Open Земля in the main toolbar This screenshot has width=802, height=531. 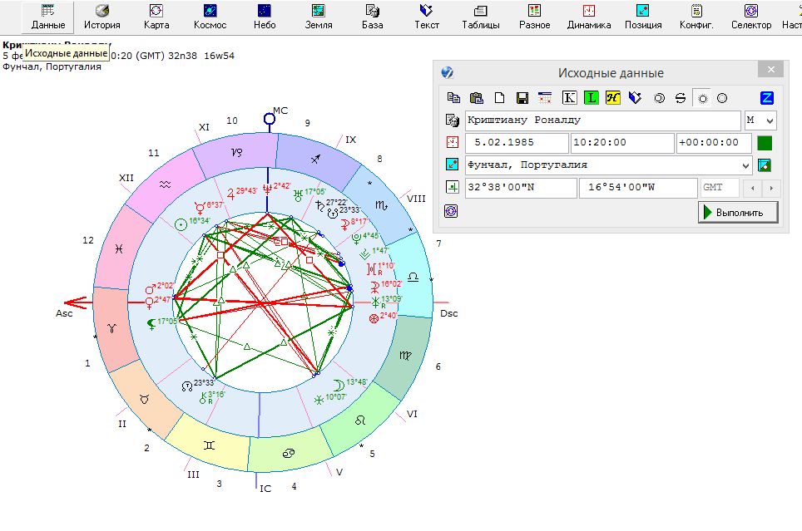[318, 17]
